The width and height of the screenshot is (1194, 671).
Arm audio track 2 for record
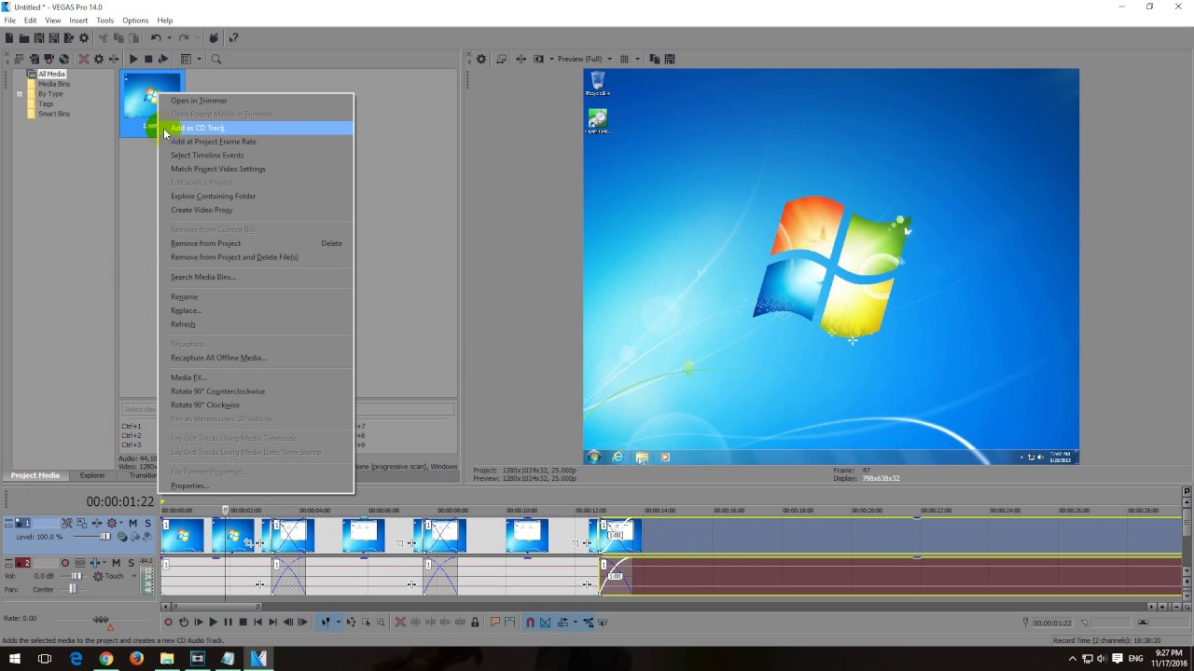coord(65,563)
